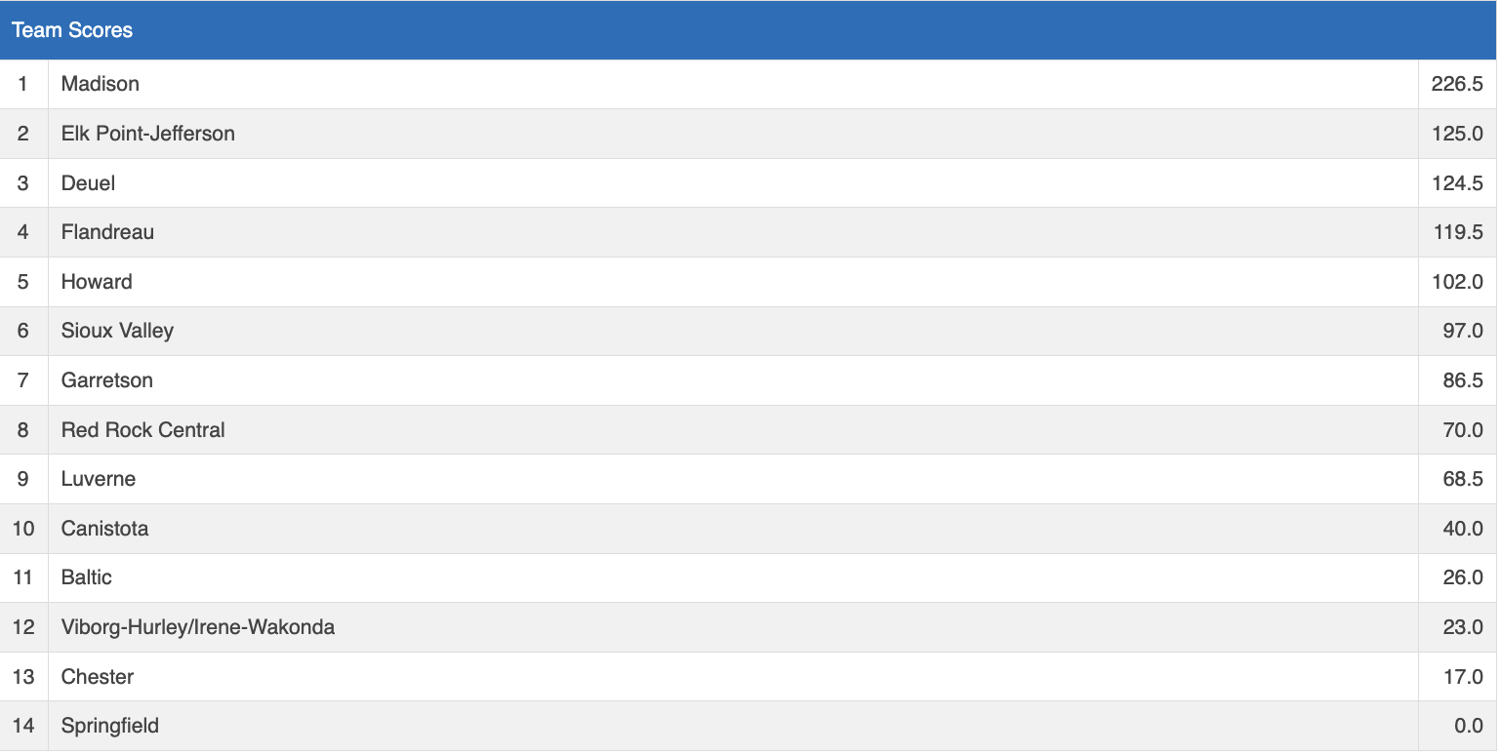
Task: Select the Luverne team name
Action: [99, 479]
